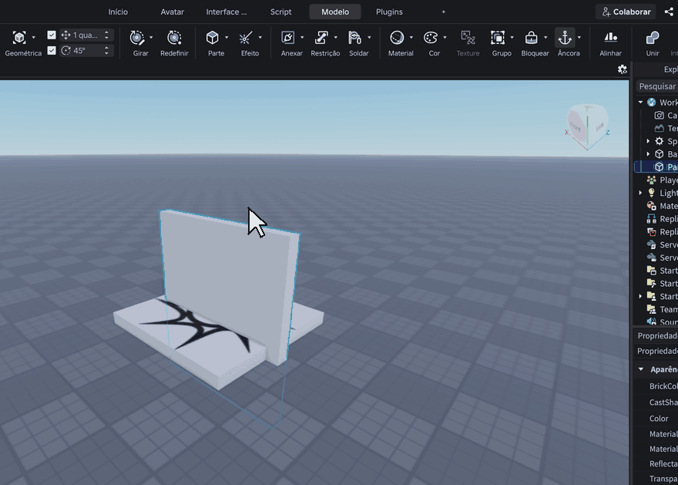
Task: Click the 45° rotation increment field
Action: click(x=86, y=51)
